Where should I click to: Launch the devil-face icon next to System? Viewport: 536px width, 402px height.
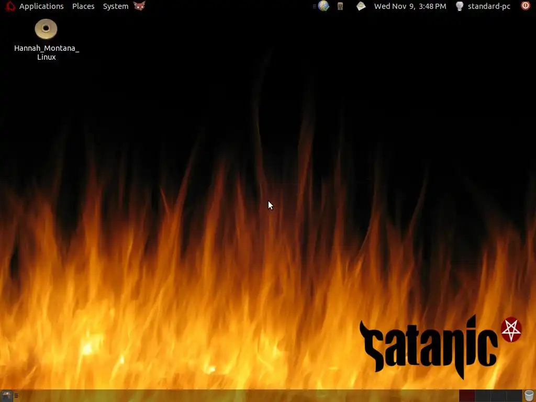click(x=139, y=6)
